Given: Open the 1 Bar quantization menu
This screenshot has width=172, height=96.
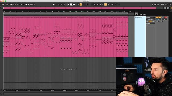Looking at the screenshot, I should [x=32, y=5].
